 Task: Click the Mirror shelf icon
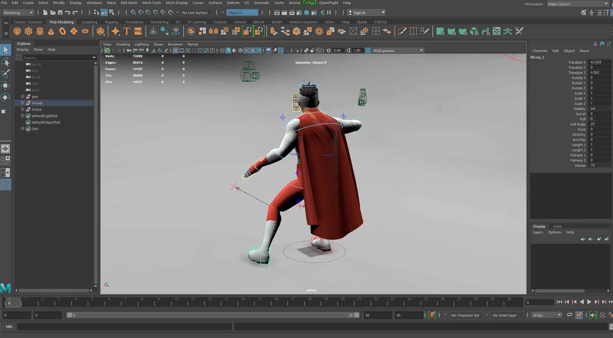[213, 32]
